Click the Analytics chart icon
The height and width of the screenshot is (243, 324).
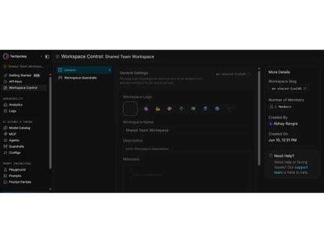pyautogui.click(x=5, y=105)
